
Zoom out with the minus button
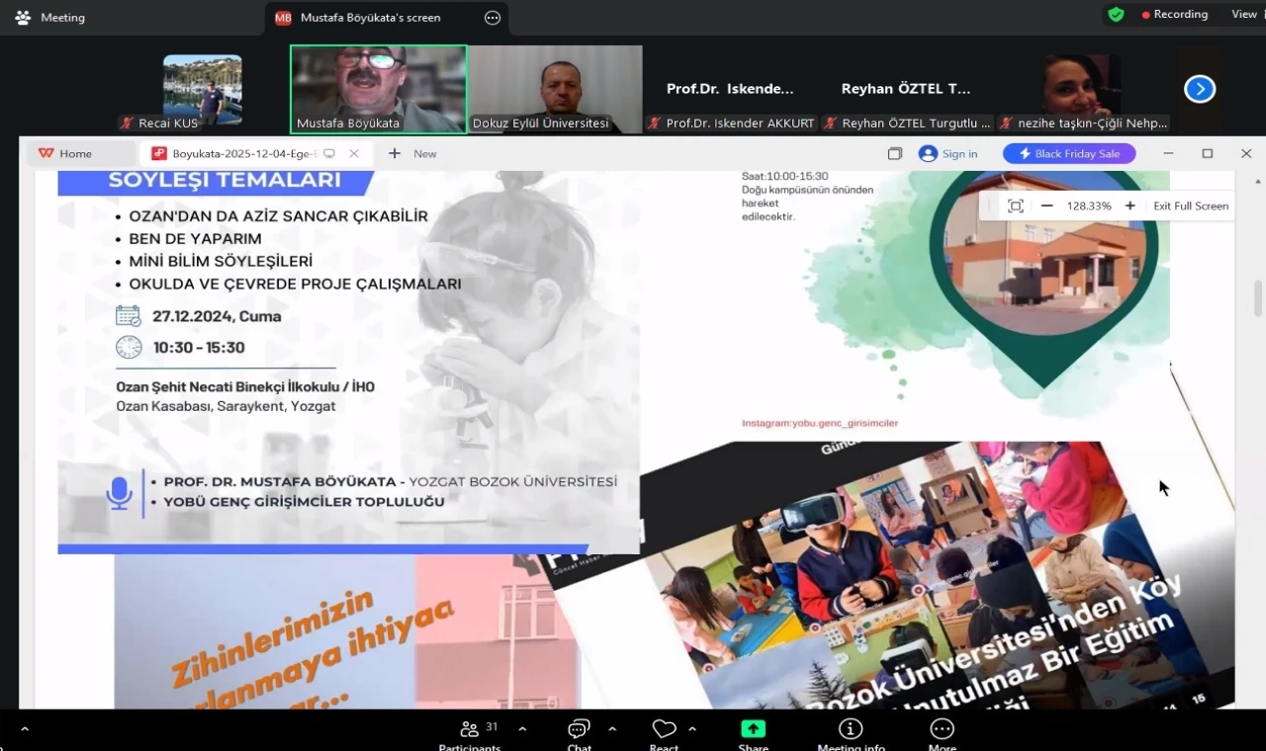[1045, 206]
